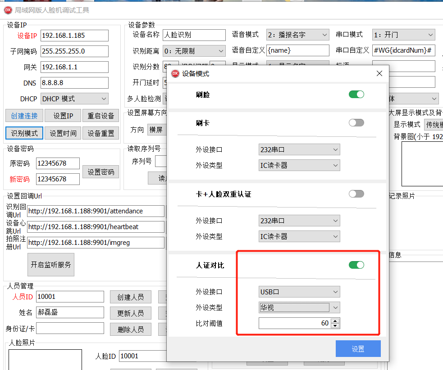Disable the 人证对比 toggle
This screenshot has width=443, height=370.
(x=356, y=265)
